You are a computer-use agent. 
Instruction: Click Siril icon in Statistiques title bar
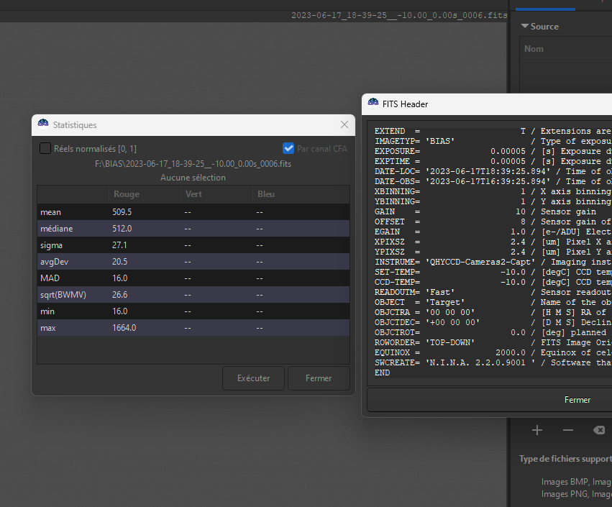[43, 124]
